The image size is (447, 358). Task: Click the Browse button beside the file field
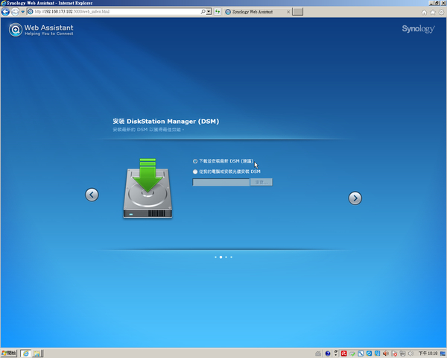pyautogui.click(x=261, y=182)
